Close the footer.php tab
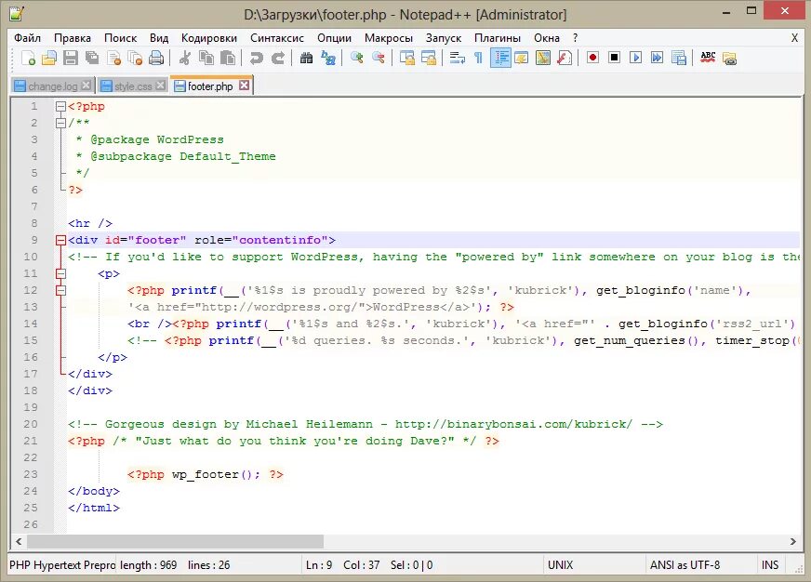 click(244, 86)
